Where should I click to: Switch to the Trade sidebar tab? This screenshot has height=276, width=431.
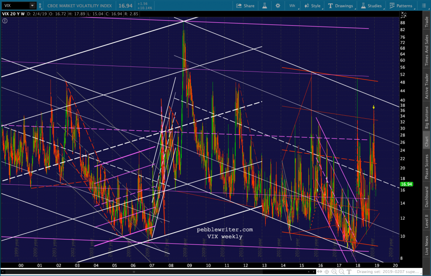pyautogui.click(x=426, y=20)
